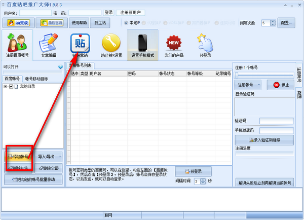304x220 pixels.
Task: Open the 文章编辑 article editor icon
Action: coord(49,45)
